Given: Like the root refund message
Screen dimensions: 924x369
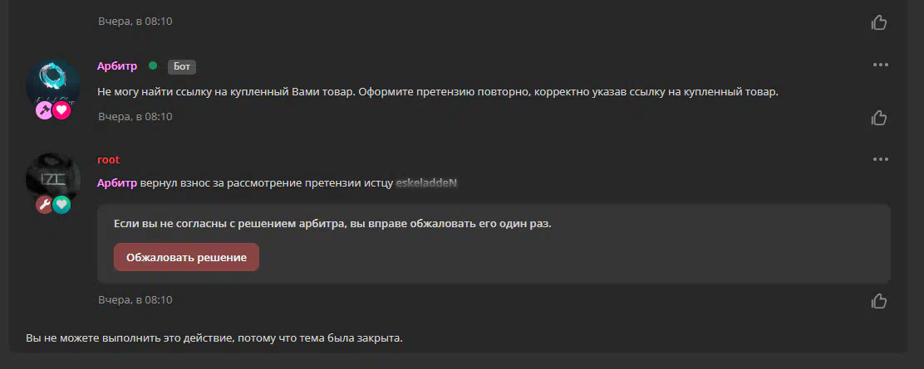Looking at the screenshot, I should coord(878,301).
